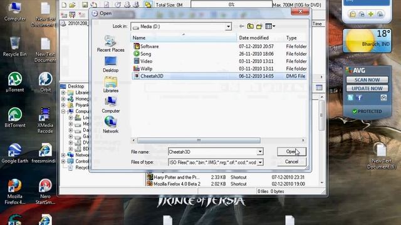Click the left arrow of dialog horizontal scrollbar

pyautogui.click(x=133, y=140)
